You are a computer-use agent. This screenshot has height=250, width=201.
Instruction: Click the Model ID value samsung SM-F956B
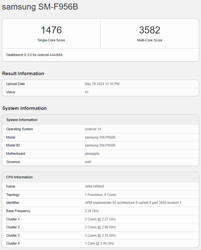point(100,146)
